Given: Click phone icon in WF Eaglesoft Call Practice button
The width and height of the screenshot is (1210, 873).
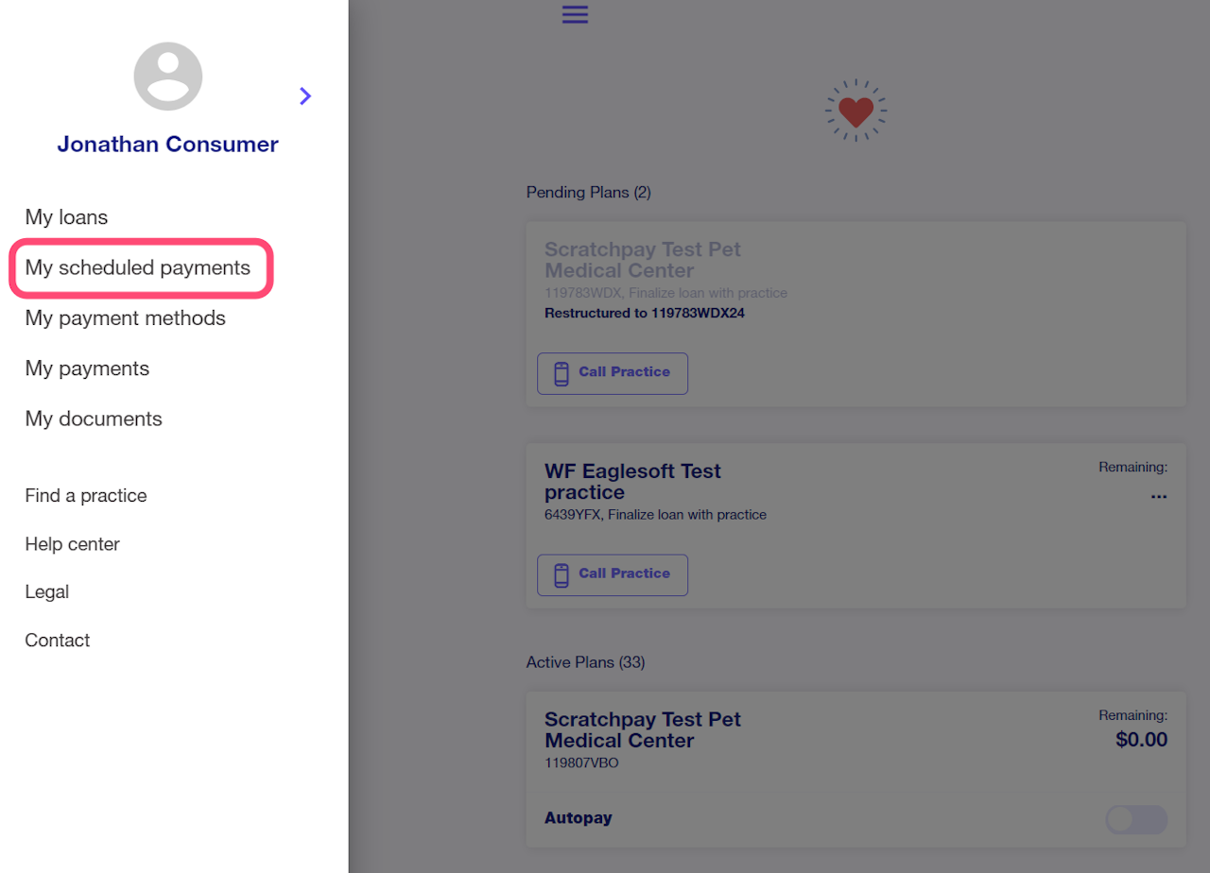Looking at the screenshot, I should click(x=562, y=574).
